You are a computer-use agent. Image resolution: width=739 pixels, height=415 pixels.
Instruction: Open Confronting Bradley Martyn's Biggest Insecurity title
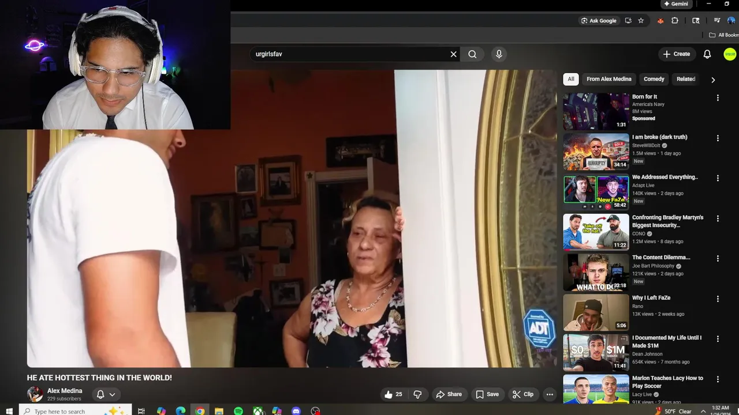(667, 221)
